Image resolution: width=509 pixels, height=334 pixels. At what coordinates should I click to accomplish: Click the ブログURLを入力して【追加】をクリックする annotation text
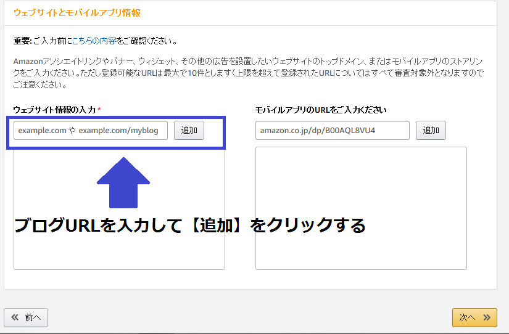(189, 225)
